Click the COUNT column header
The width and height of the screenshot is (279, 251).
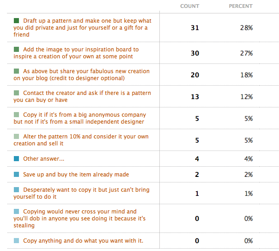coord(189,6)
